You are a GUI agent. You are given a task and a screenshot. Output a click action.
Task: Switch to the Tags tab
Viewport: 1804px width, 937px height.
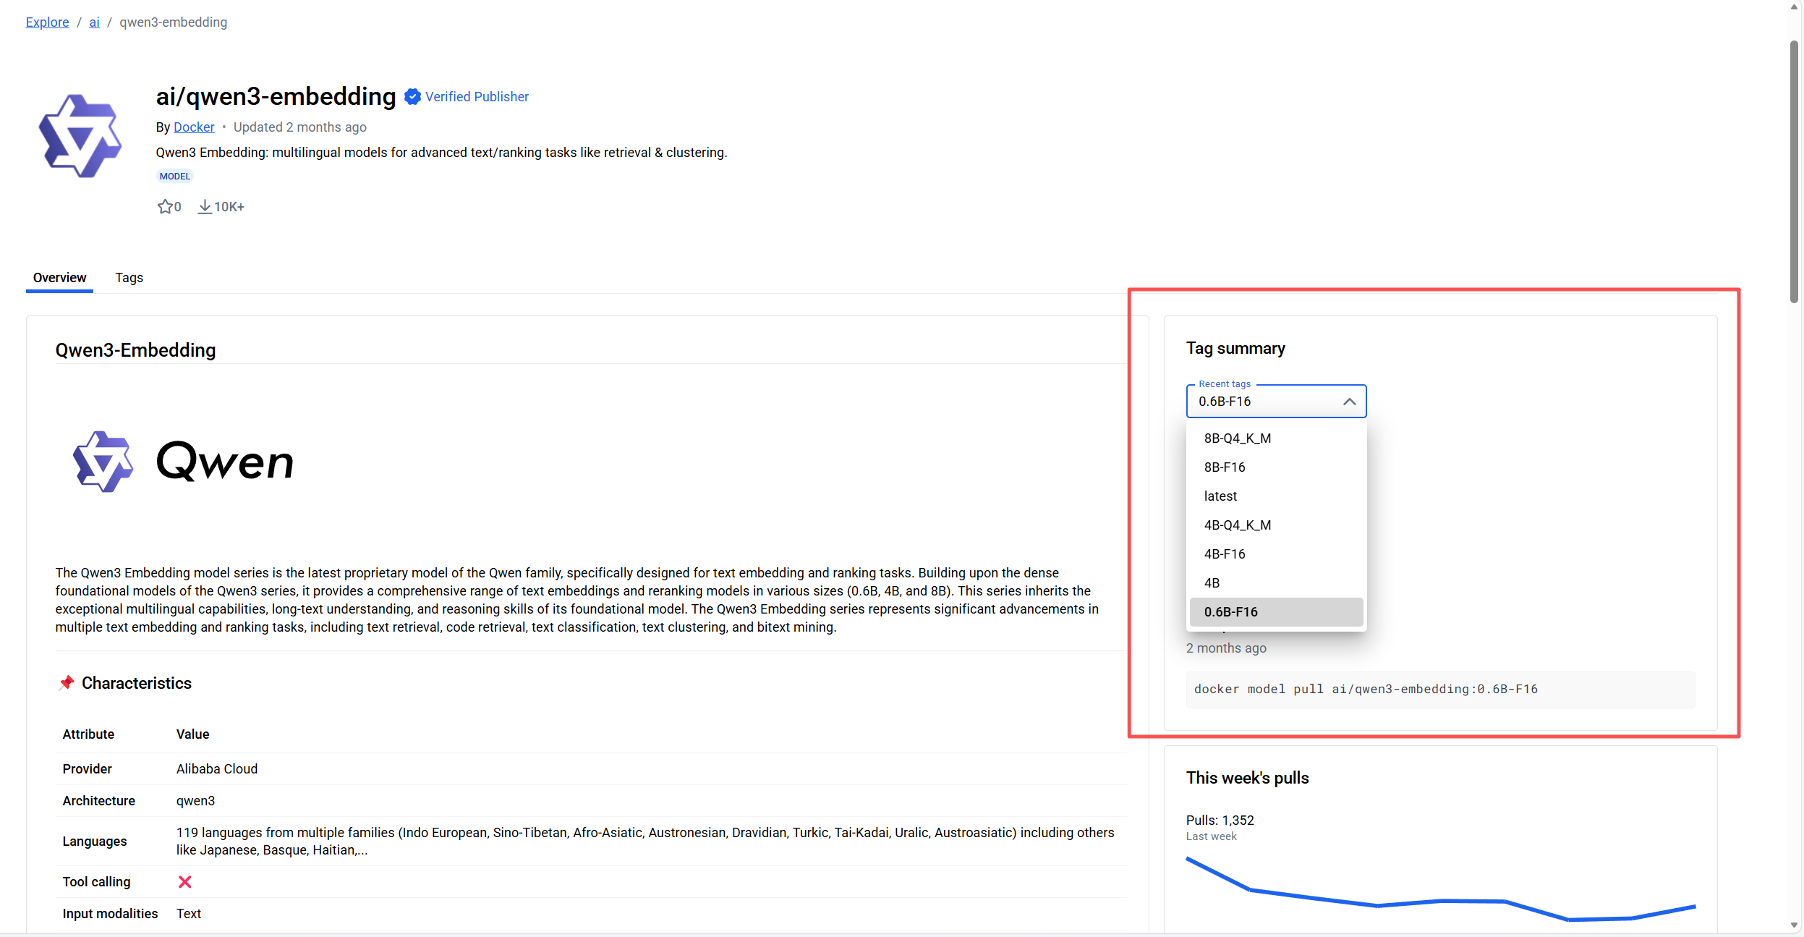point(129,278)
